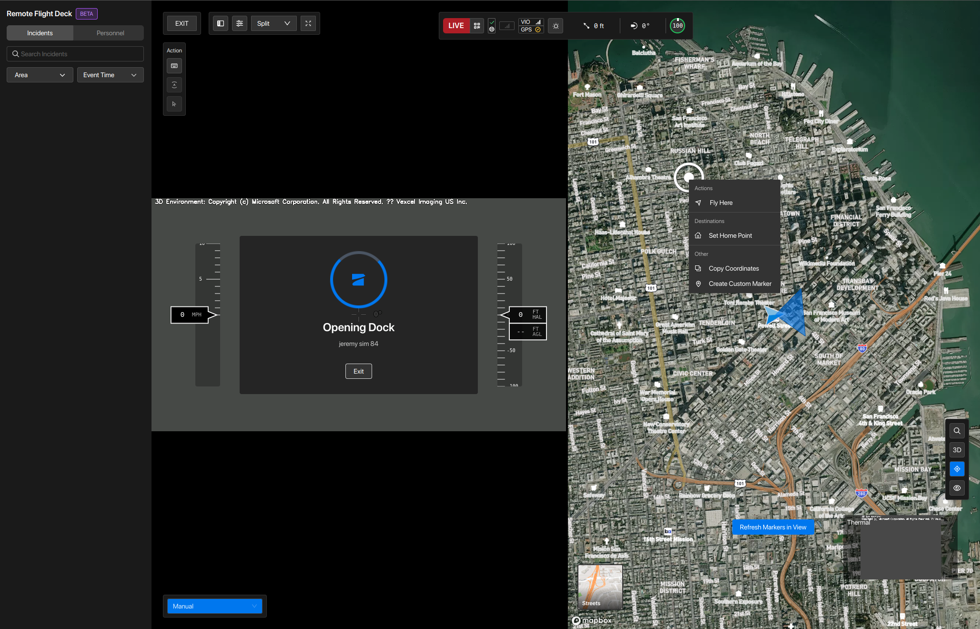Image resolution: width=980 pixels, height=629 pixels.
Task: Click the map search magnifier icon
Action: click(x=957, y=431)
